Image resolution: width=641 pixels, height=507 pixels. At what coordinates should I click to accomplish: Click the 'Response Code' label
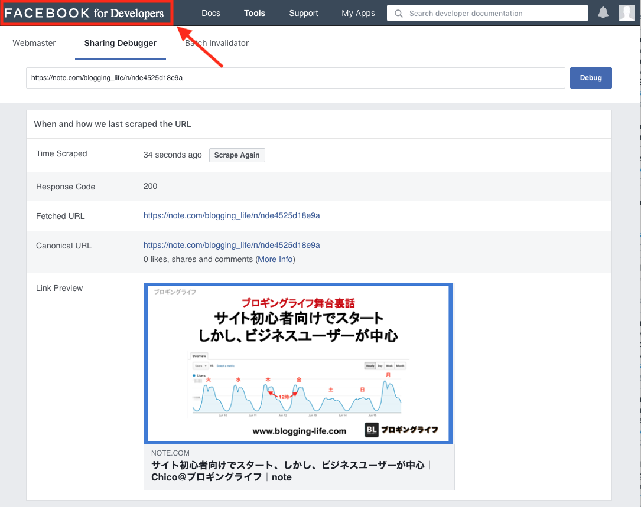[x=66, y=187]
